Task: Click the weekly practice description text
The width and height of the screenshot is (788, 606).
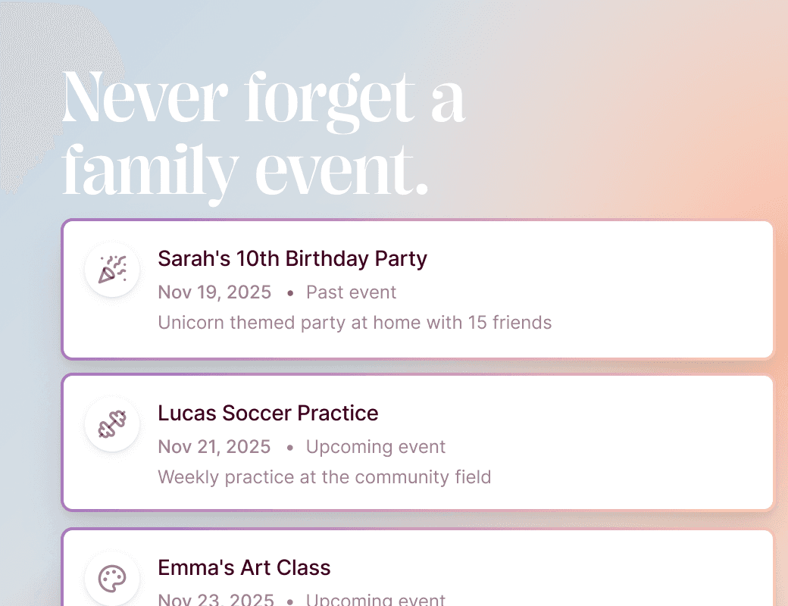Action: (x=324, y=477)
